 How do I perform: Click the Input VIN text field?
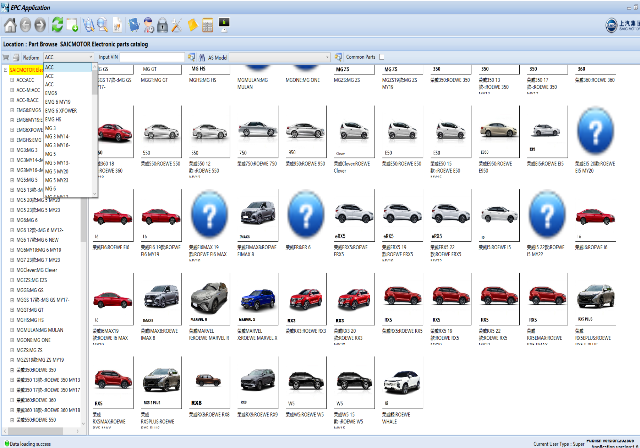[x=152, y=57]
